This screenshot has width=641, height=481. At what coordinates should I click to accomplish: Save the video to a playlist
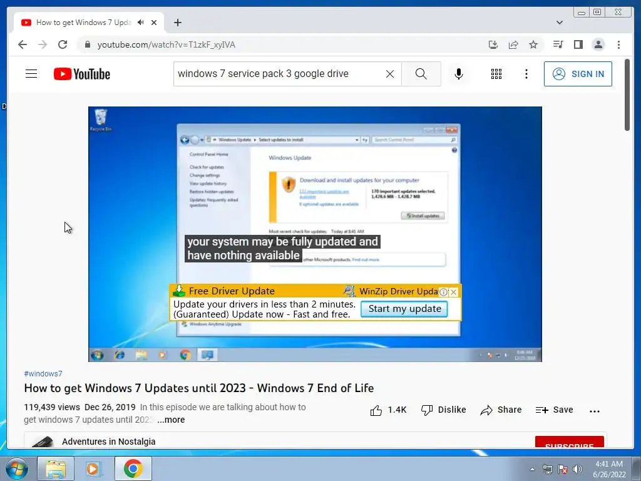tap(555, 410)
